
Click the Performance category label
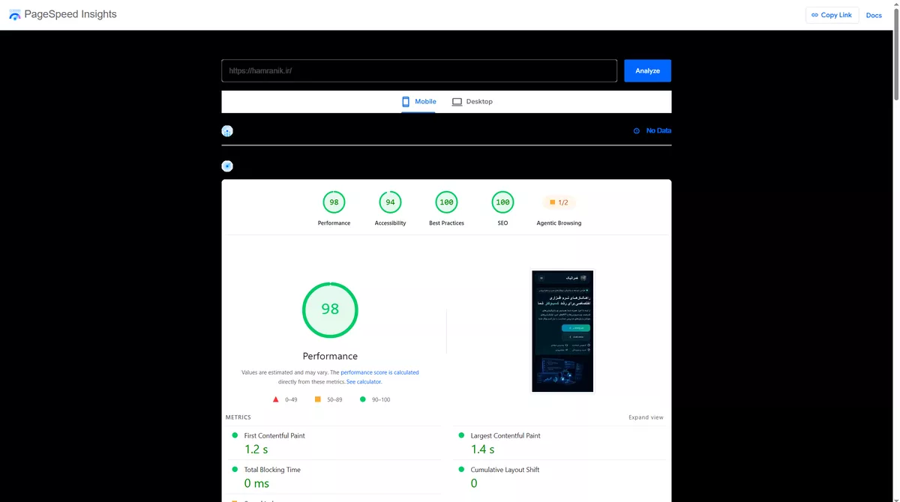334,223
